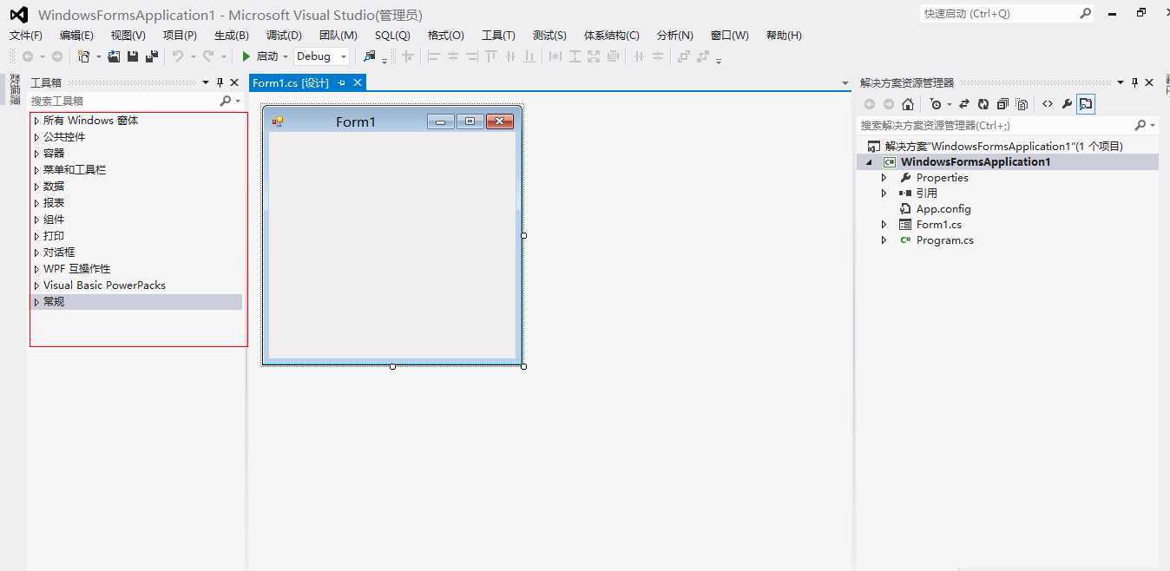
Task: Open the 文件(F) menu
Action: tap(26, 35)
